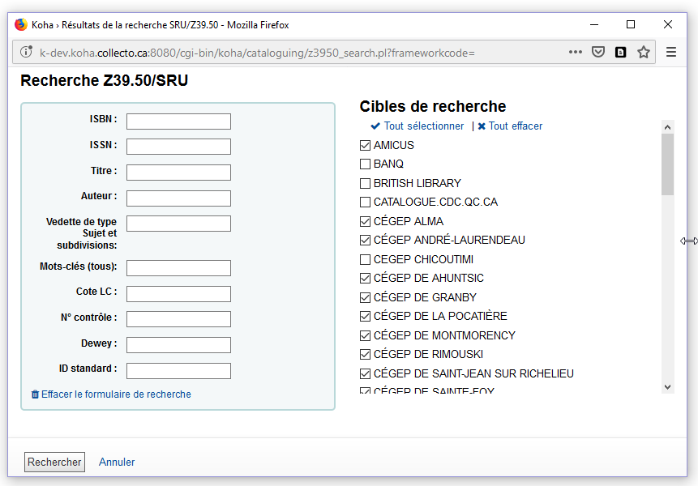Enable BRITISH LIBRARY target
Image resolution: width=698 pixels, height=486 pixels.
[x=365, y=183]
